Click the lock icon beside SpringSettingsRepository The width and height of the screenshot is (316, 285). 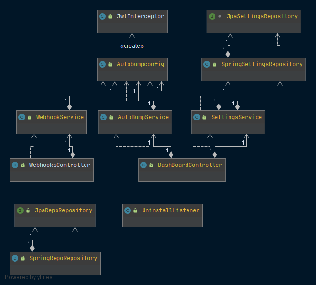(215, 64)
